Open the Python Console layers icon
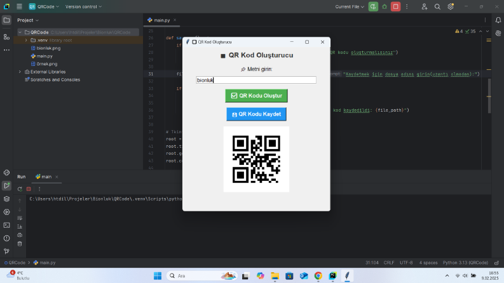Screen dimensions: 504x283 pyautogui.click(x=6, y=199)
